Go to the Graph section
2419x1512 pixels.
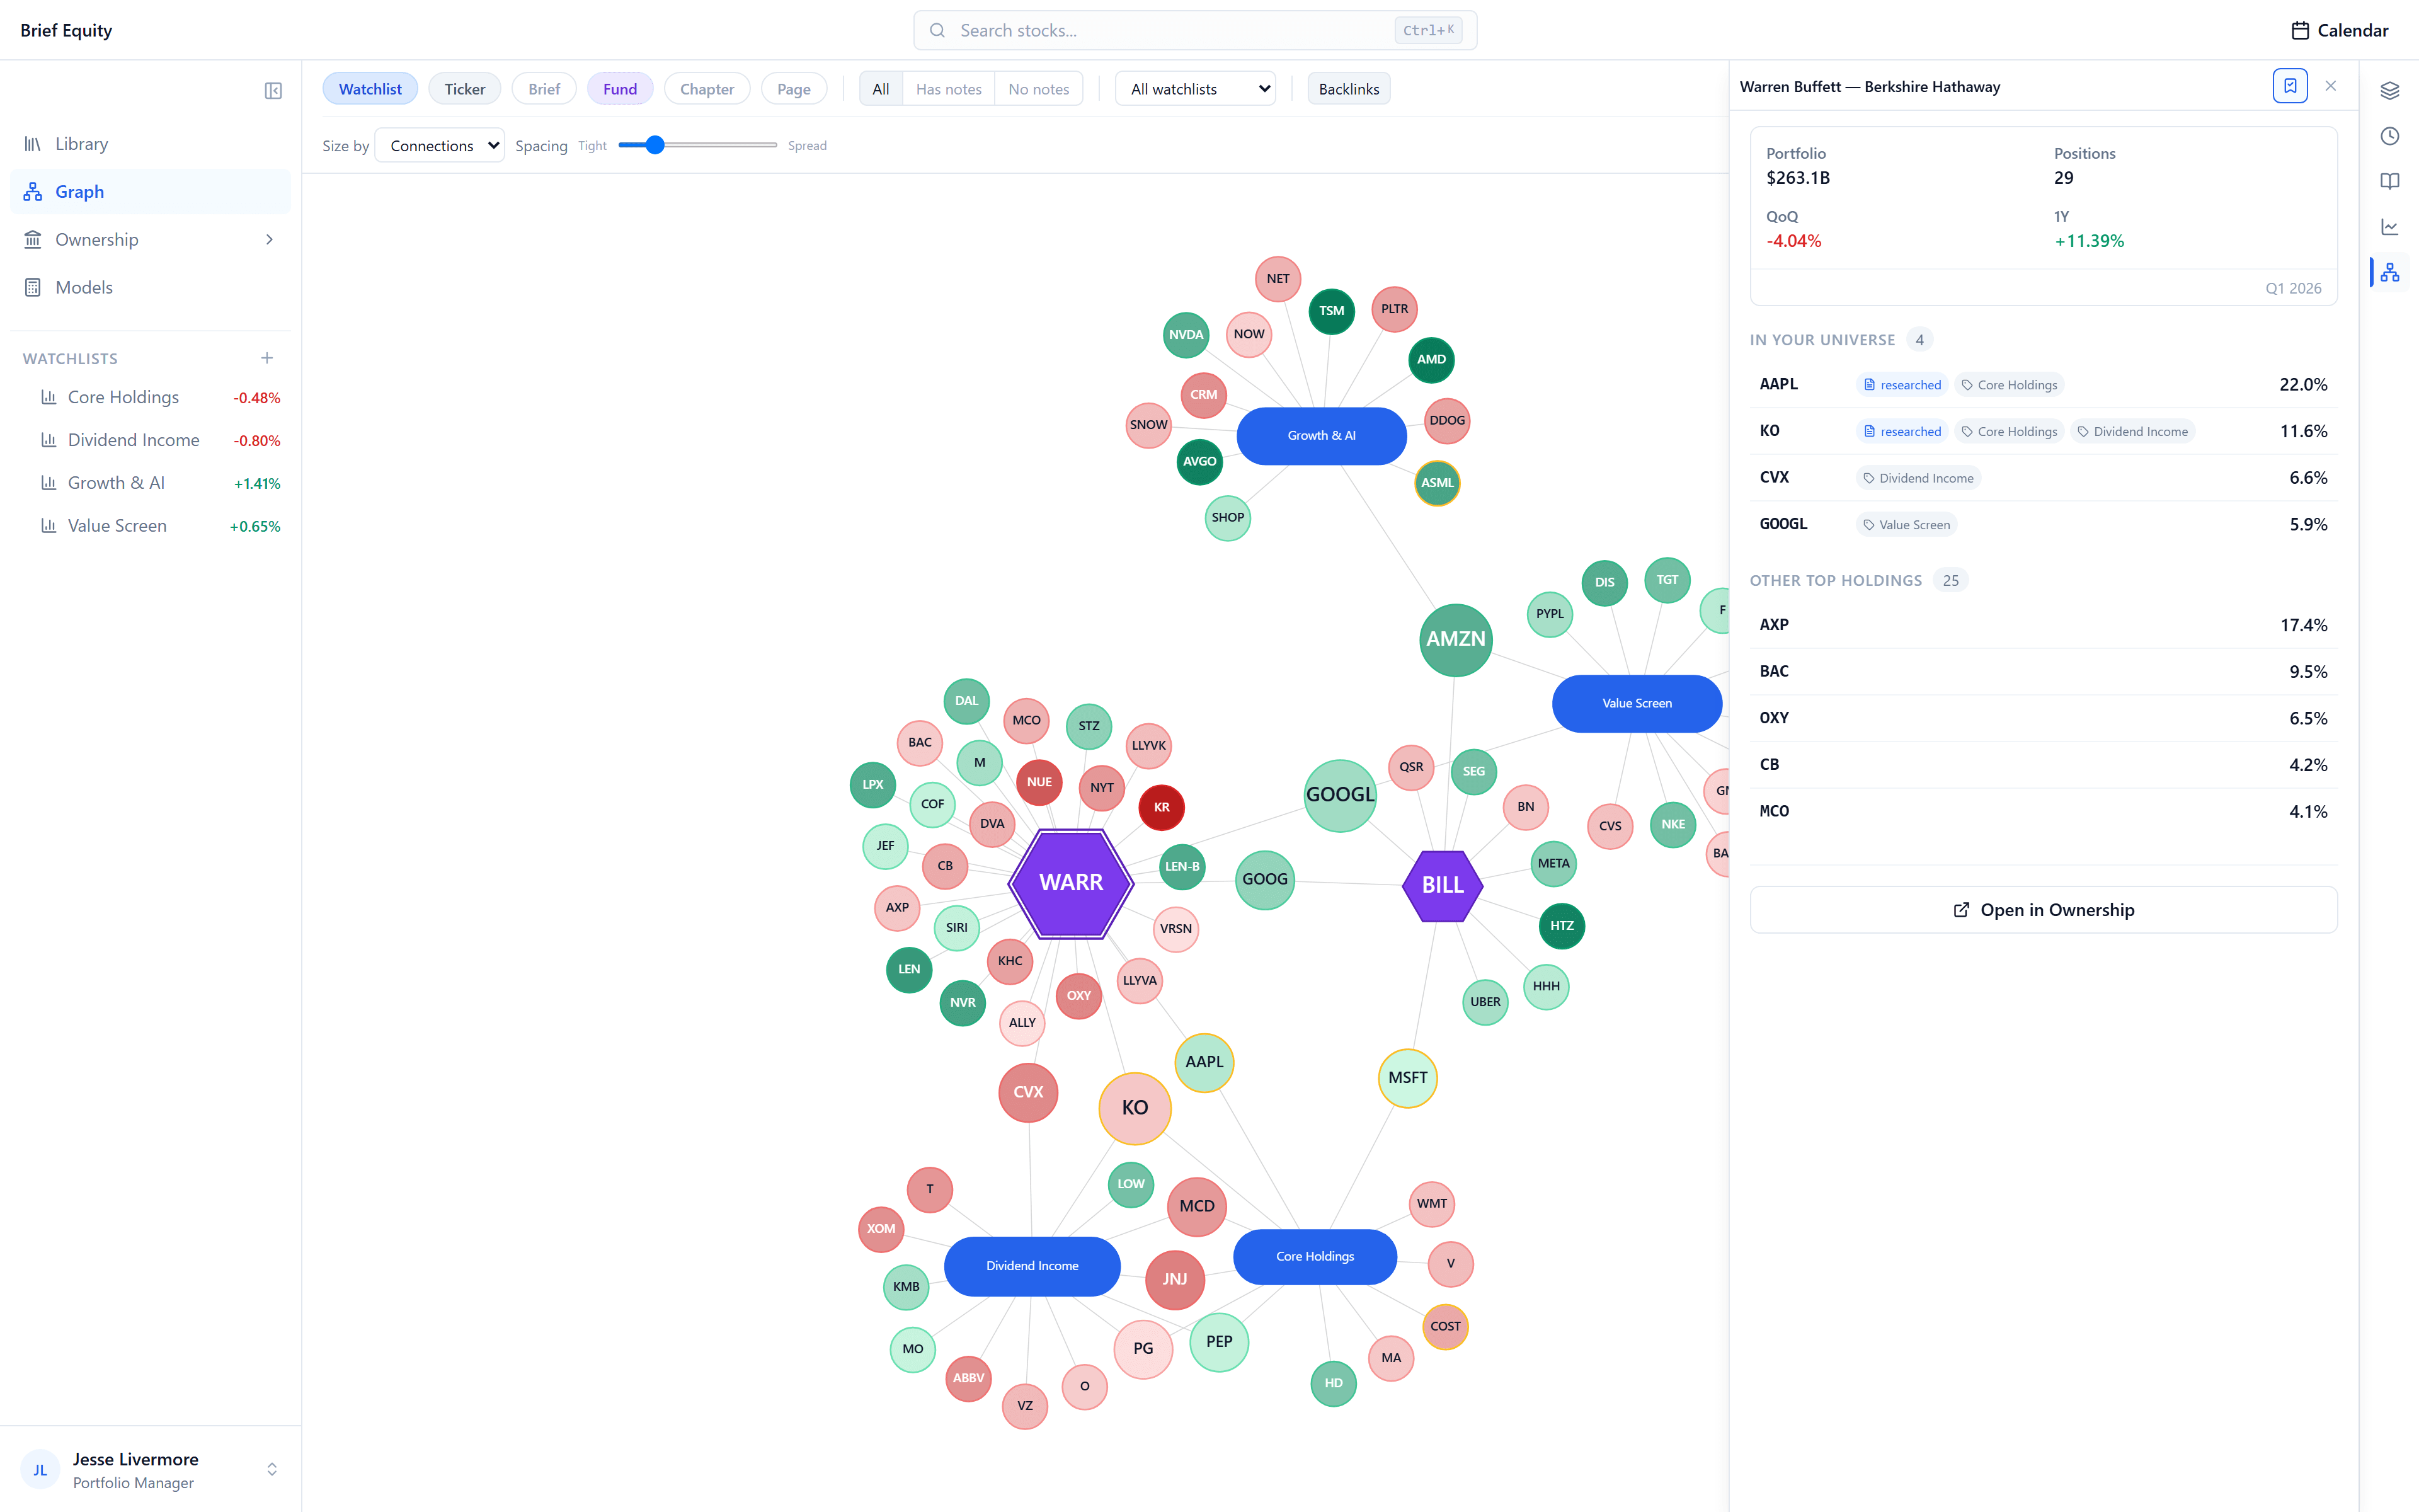[x=150, y=192]
